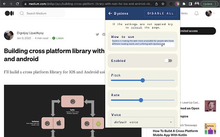Click the author avatar of Digvijay Upadhyay
Viewport: 220px width, 137px height.
[9, 35]
